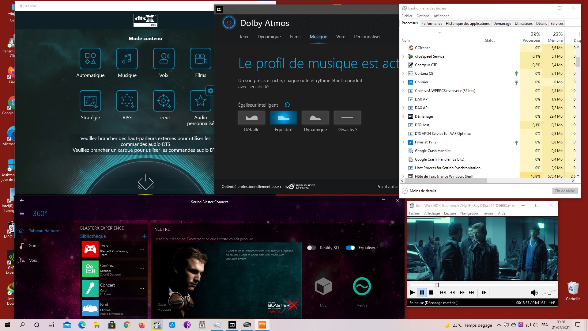Select the Jeux BlasterX profile
The width and height of the screenshot is (588, 331).
click(x=115, y=249)
